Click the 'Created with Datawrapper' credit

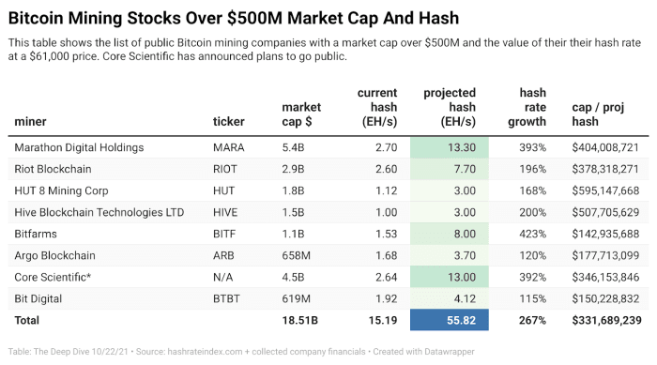tap(423, 352)
